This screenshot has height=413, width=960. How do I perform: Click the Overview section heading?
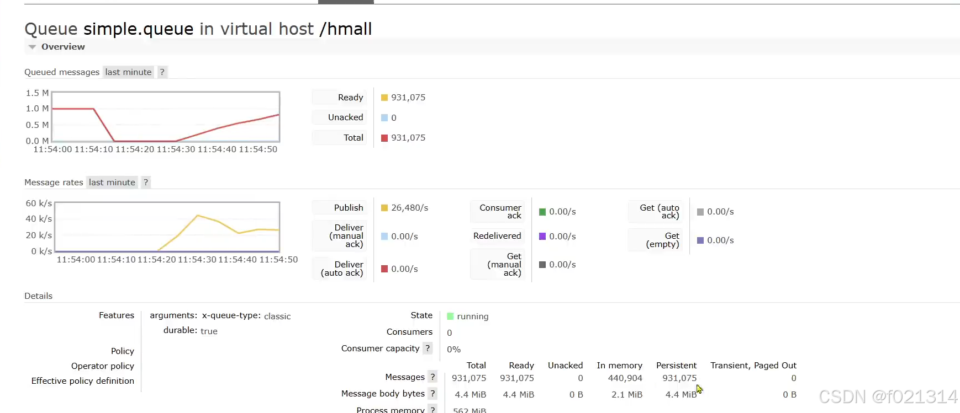[x=63, y=47]
